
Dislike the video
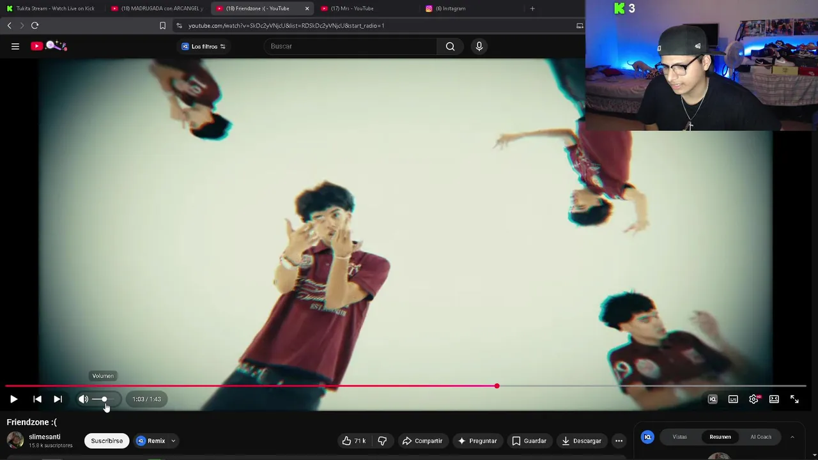tap(382, 441)
